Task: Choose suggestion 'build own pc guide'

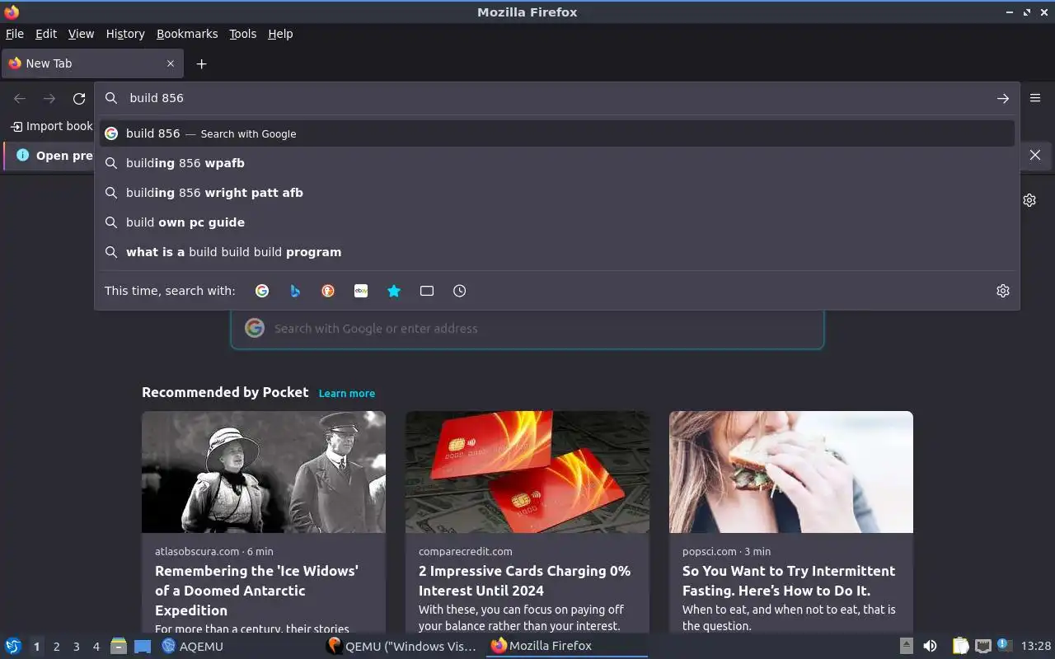Action: click(x=557, y=222)
